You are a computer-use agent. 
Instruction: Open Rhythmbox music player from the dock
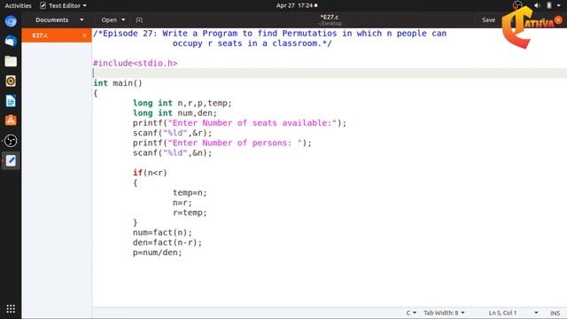point(11,81)
